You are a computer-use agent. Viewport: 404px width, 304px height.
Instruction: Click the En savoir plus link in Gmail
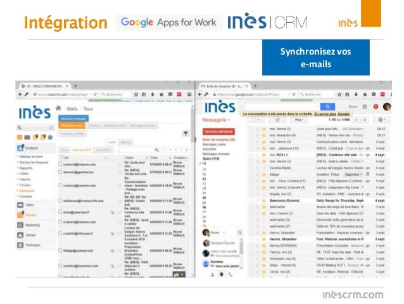[325, 114]
